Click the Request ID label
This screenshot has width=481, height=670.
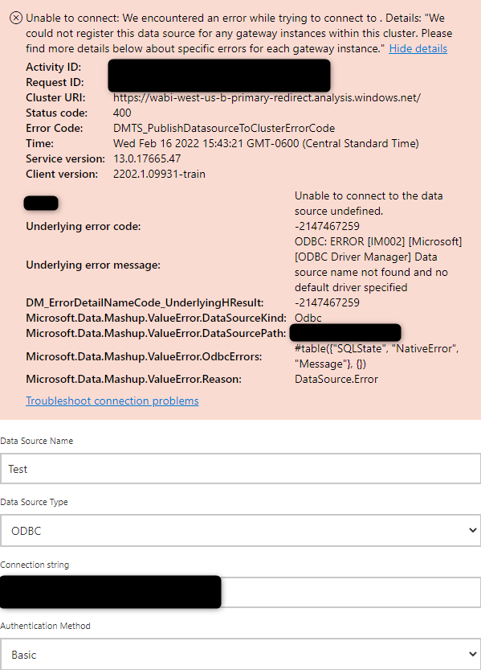(55, 83)
